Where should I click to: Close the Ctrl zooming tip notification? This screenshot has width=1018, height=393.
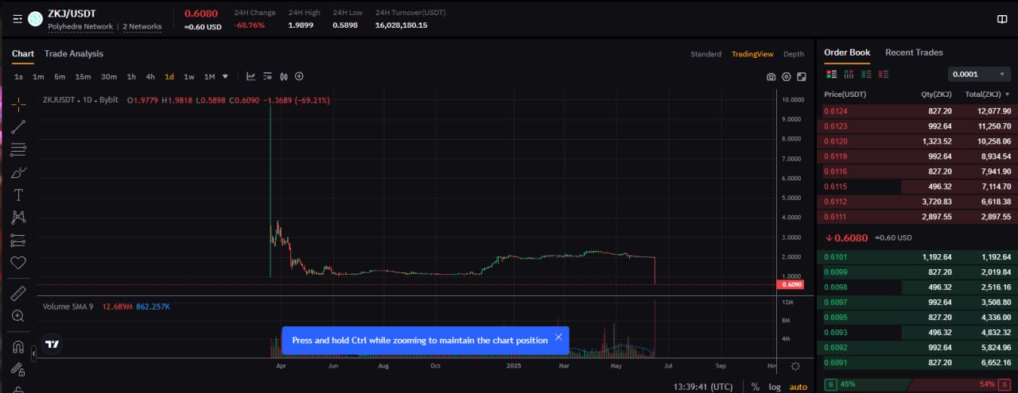(558, 337)
